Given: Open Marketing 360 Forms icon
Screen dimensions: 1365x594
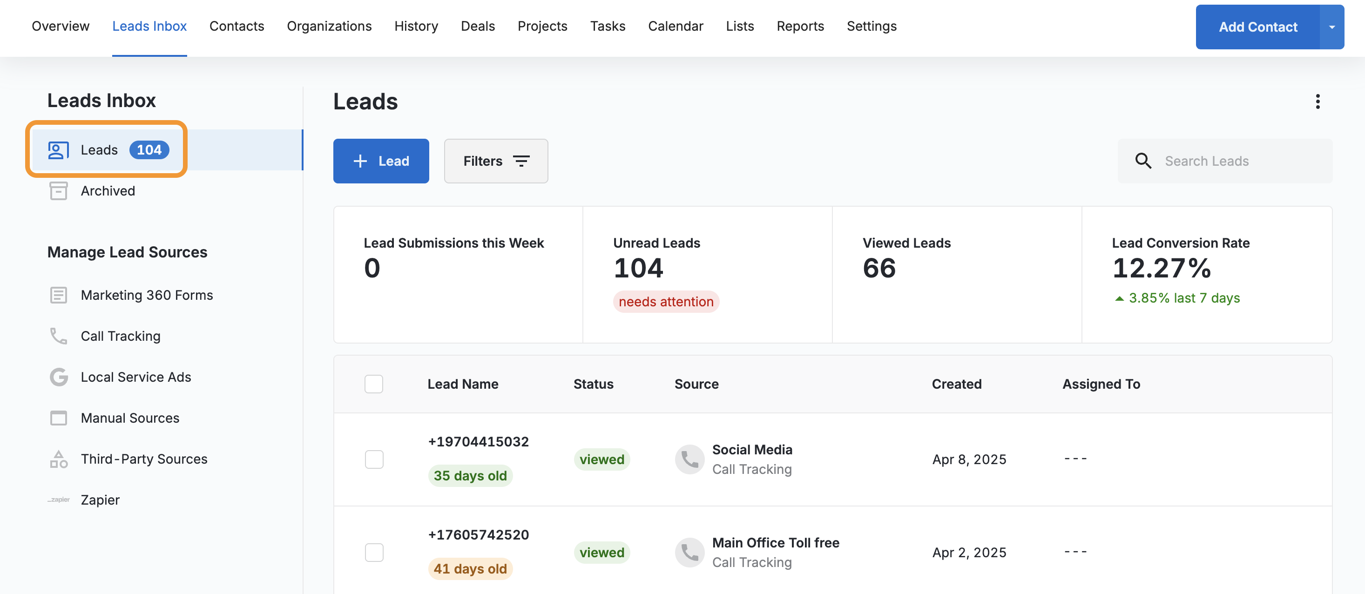Looking at the screenshot, I should pyautogui.click(x=58, y=295).
